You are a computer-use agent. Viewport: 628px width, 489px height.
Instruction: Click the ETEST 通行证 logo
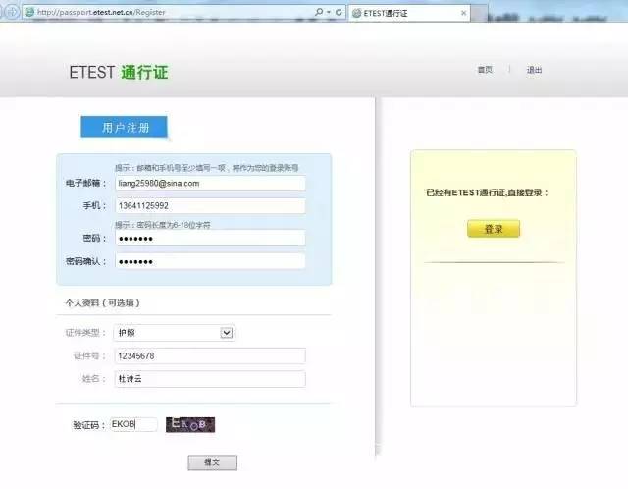tap(119, 73)
